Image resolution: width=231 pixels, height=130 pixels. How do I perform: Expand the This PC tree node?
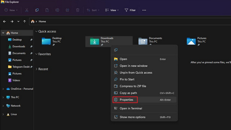click(x=3, y=97)
